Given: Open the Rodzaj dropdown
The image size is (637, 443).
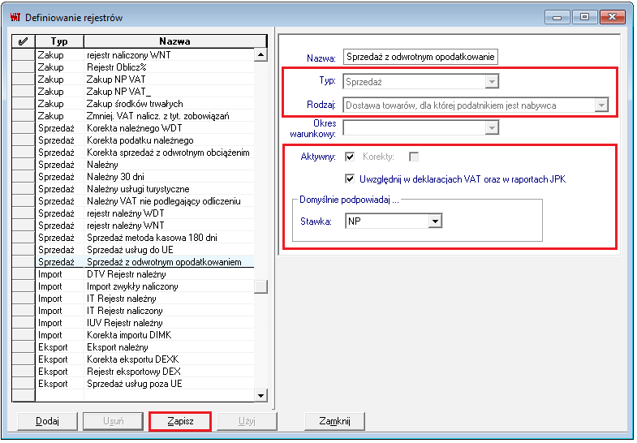Looking at the screenshot, I should coord(601,105).
